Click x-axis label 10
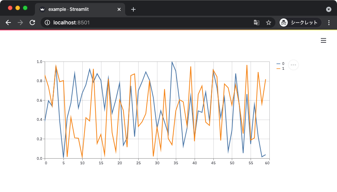The height and width of the screenshot is (192, 337). click(x=82, y=163)
